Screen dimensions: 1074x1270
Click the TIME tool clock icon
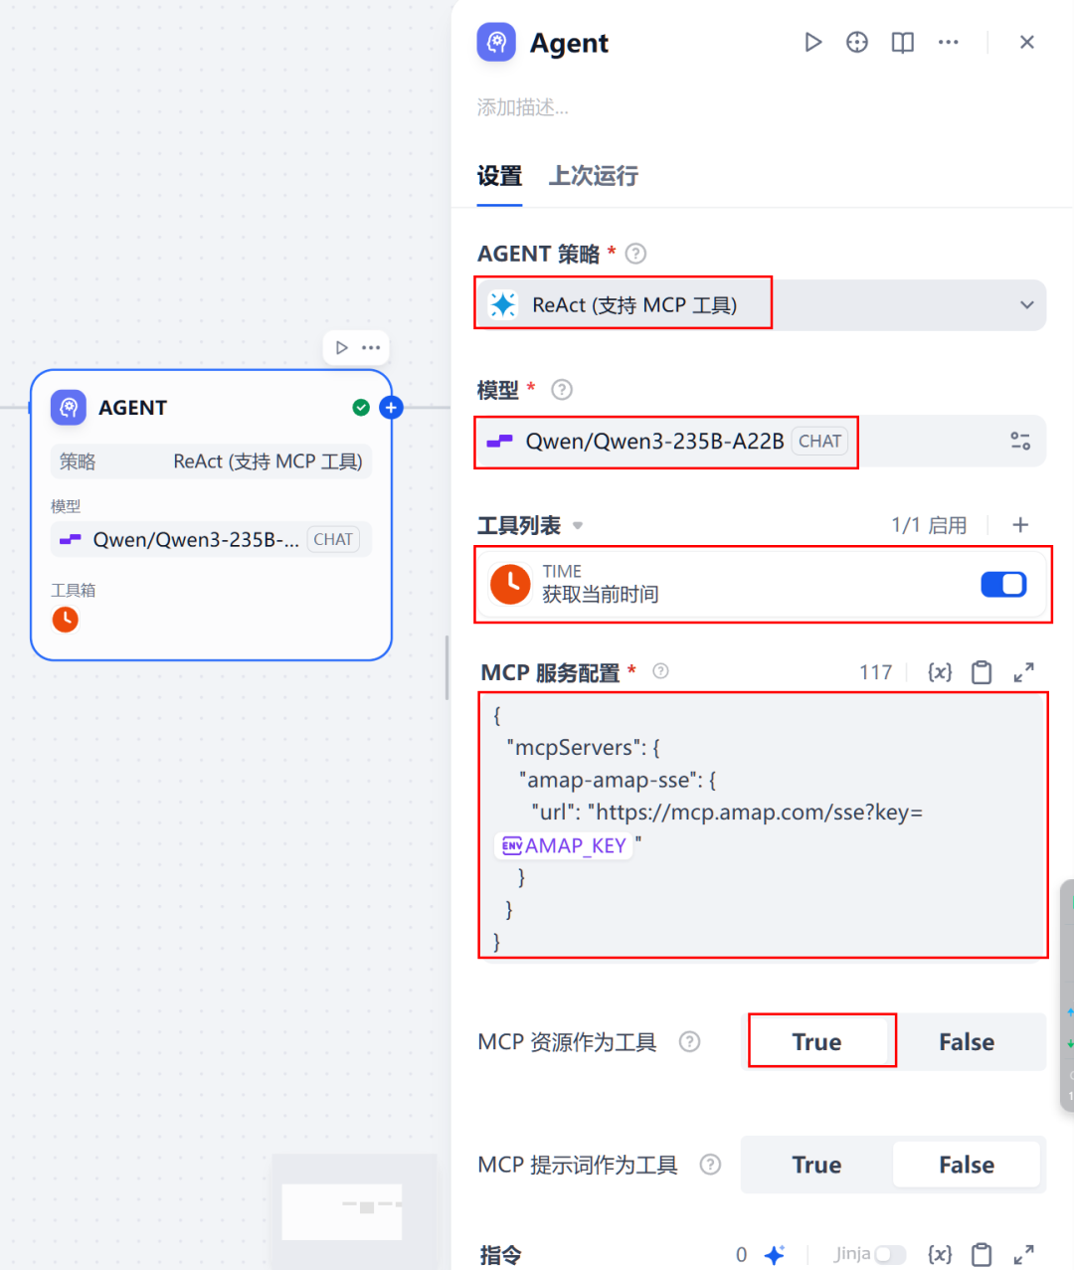[x=511, y=585]
